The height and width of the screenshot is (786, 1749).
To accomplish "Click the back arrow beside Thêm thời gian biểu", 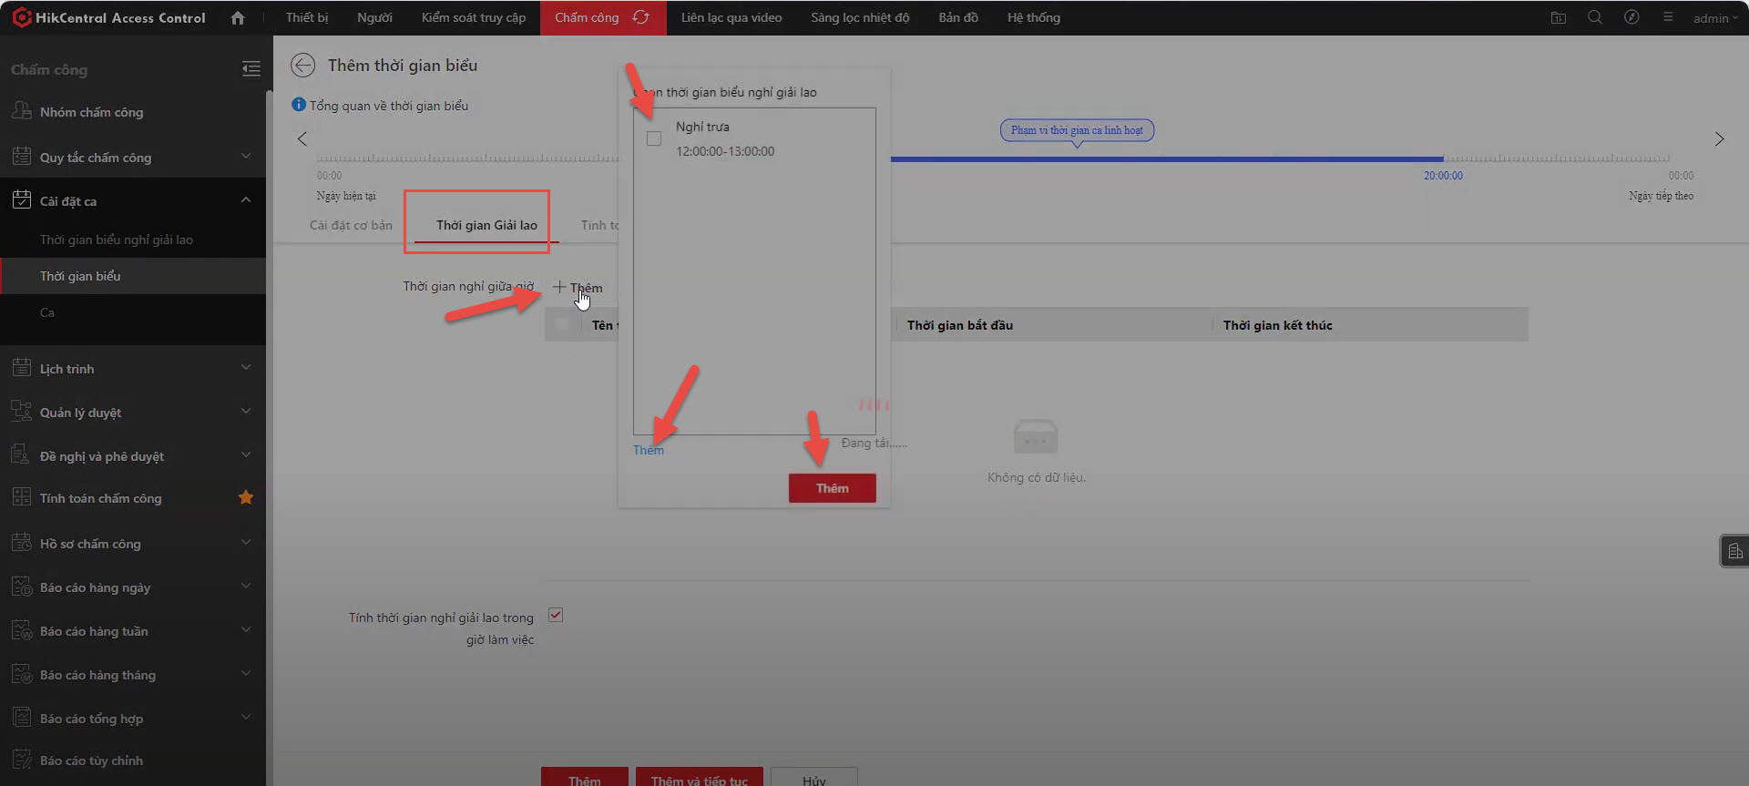I will coord(302,66).
